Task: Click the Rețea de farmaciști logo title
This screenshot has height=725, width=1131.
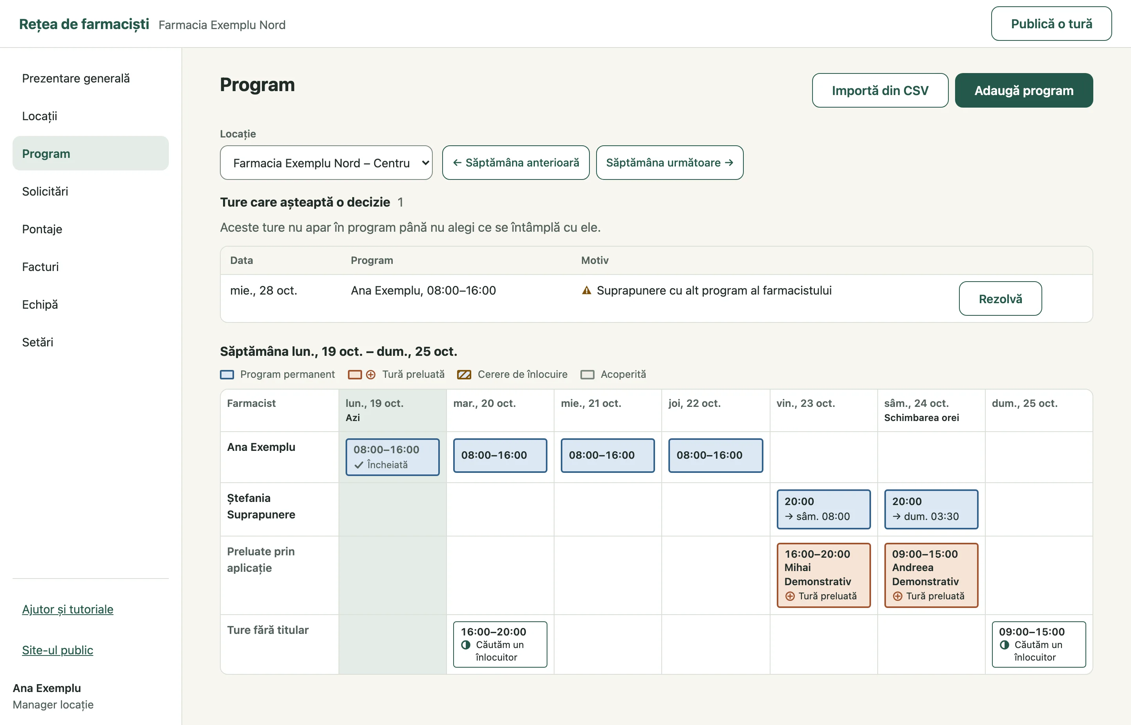Action: [x=84, y=24]
